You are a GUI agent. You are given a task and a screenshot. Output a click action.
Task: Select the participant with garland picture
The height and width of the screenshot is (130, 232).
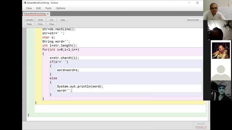[x=221, y=51]
